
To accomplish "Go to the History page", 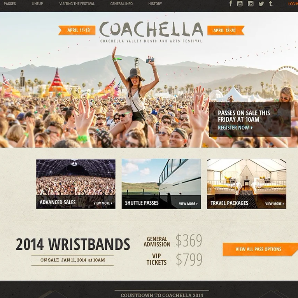I will coord(155,4).
